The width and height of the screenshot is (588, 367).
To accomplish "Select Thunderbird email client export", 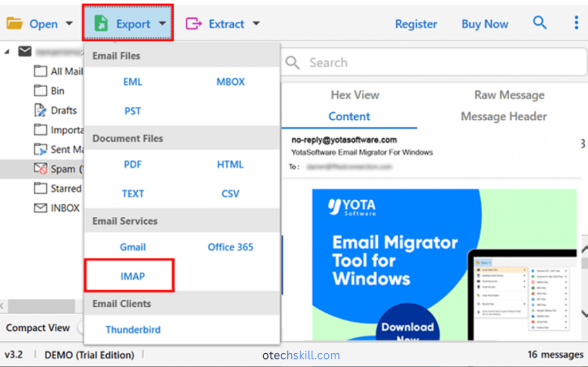I will [x=133, y=330].
